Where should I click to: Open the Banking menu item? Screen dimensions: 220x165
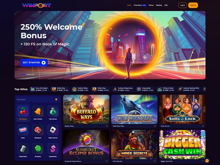point(159,5)
